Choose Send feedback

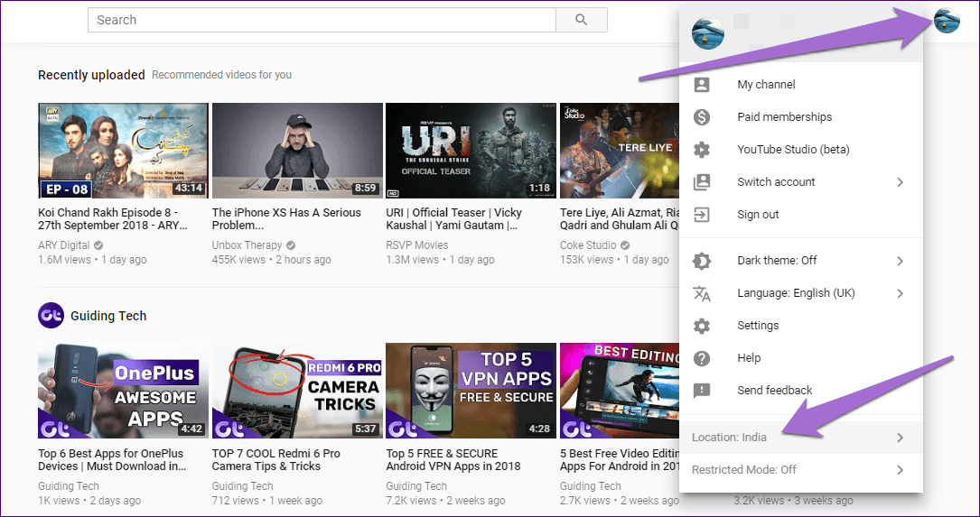tap(800, 391)
